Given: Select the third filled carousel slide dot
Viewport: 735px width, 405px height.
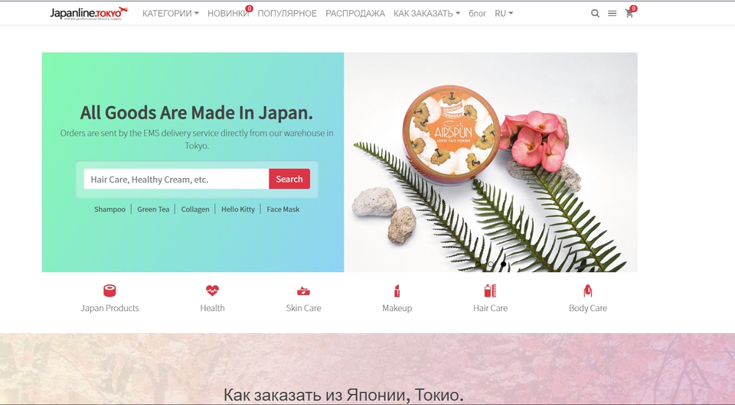Looking at the screenshot, I should 503,264.
